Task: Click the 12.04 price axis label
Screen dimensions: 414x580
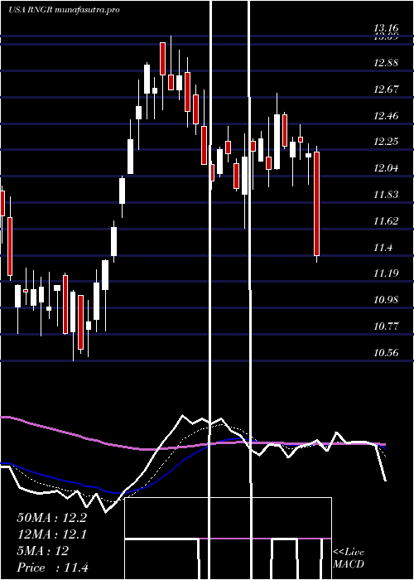Action: (386, 168)
